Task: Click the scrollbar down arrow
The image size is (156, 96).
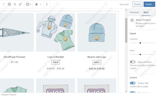Action: (x=126, y=91)
